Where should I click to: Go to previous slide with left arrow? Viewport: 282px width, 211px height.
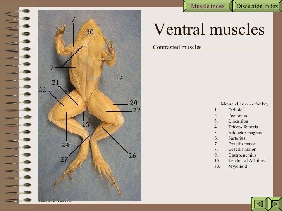click(260, 204)
